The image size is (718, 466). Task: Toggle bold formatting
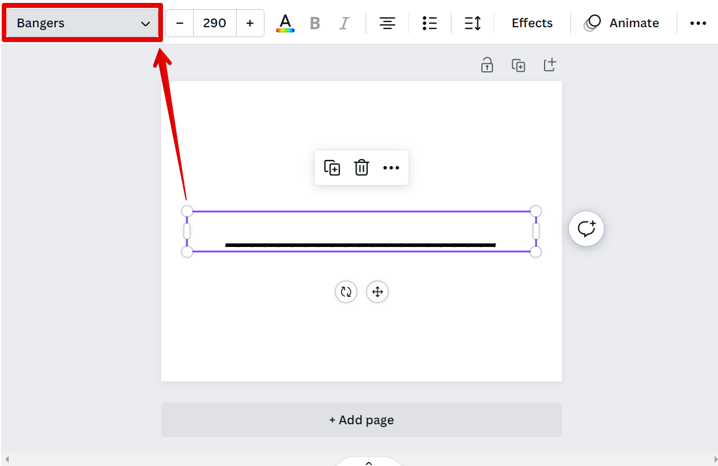(315, 23)
